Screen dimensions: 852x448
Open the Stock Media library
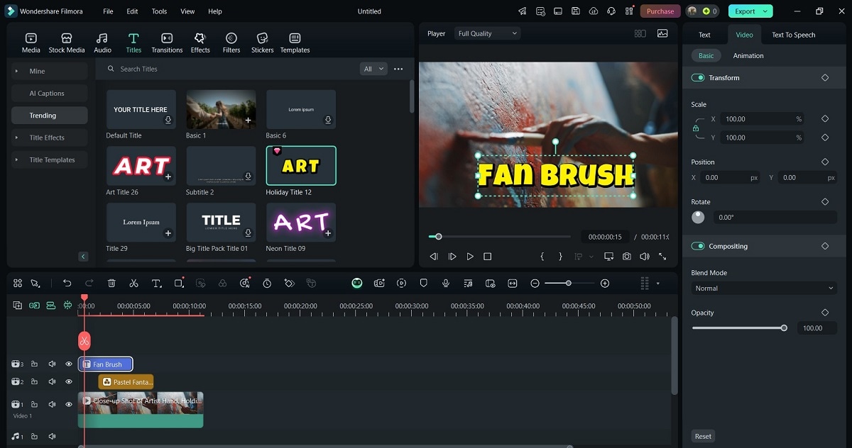[67, 43]
